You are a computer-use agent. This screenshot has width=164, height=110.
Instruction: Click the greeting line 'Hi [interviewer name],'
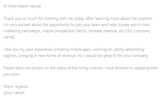[x=22, y=6]
